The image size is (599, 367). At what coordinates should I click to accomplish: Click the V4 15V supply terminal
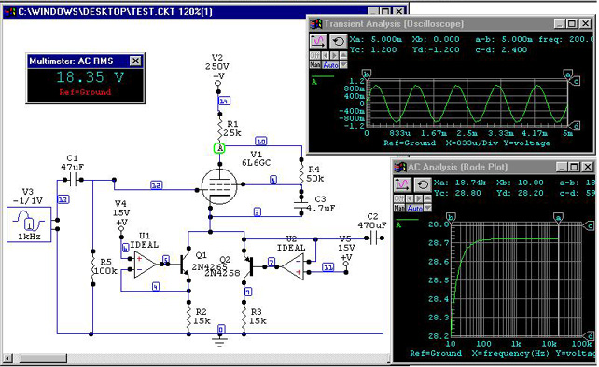click(121, 228)
